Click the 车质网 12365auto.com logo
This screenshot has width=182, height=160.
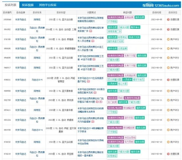161,5
